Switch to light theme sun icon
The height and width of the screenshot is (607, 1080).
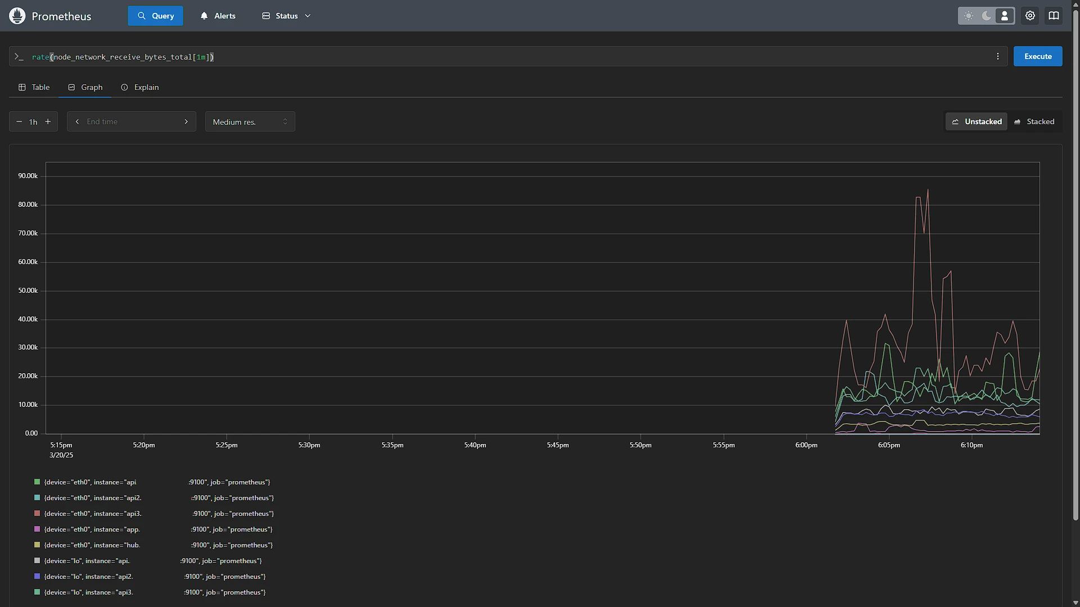point(969,16)
